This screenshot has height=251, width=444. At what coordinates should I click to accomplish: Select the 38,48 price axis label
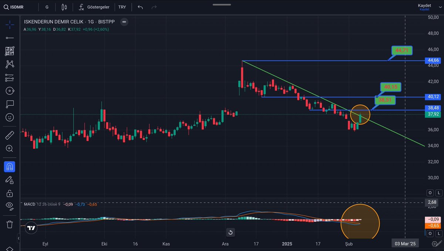tap(433, 108)
